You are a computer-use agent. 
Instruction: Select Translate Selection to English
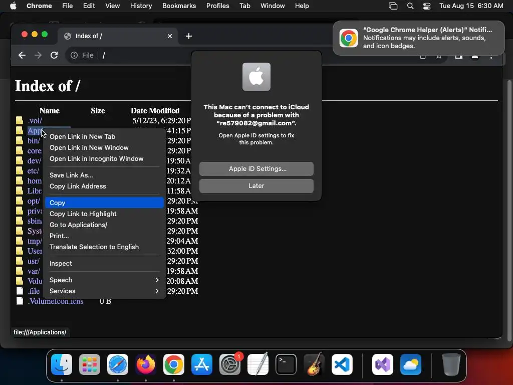[104, 247]
